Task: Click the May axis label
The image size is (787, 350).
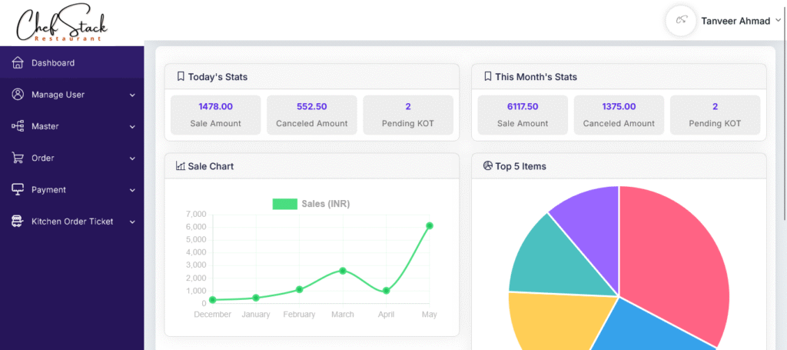Action: (429, 315)
